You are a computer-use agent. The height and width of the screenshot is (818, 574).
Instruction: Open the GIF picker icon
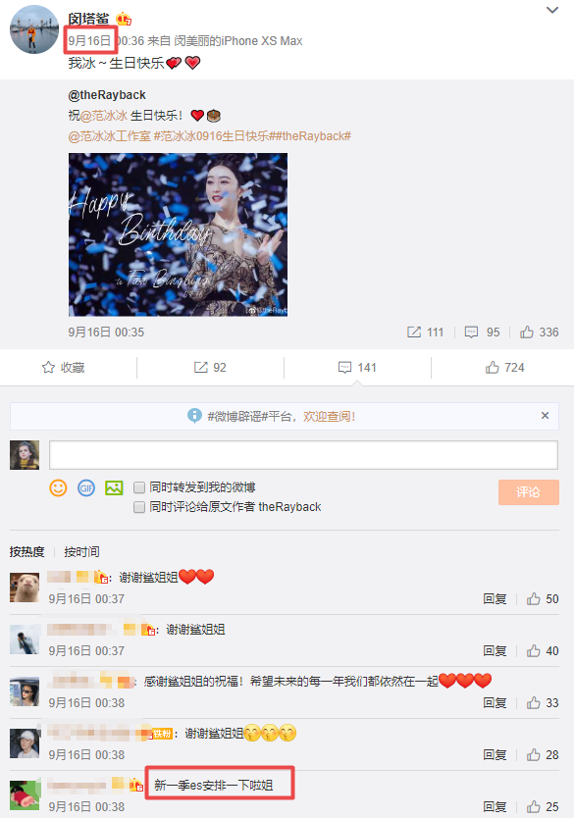pos(86,487)
